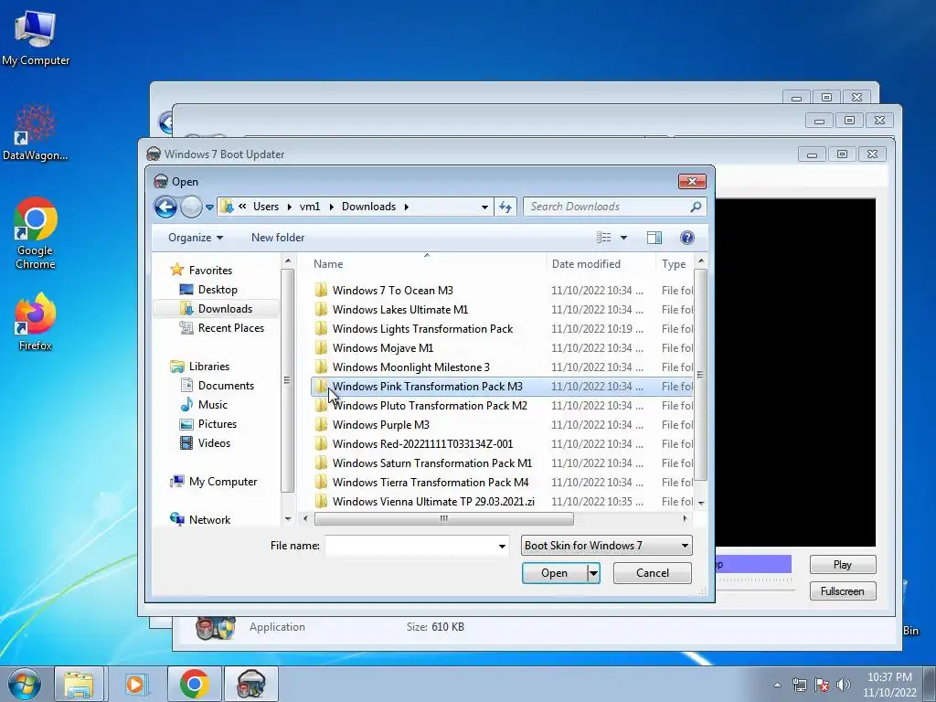This screenshot has height=702, width=936.
Task: Select Network in the navigation pane
Action: tap(209, 520)
